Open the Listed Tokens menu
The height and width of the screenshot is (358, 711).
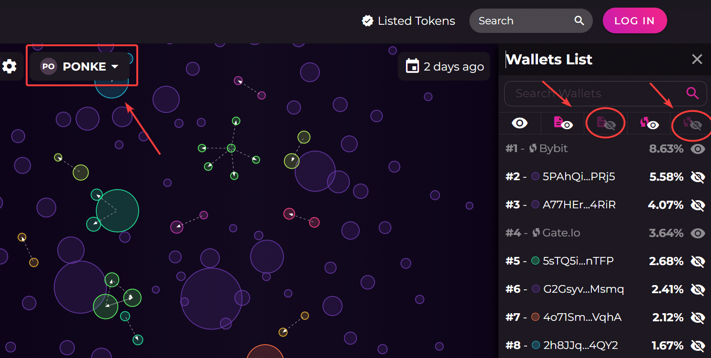click(407, 20)
